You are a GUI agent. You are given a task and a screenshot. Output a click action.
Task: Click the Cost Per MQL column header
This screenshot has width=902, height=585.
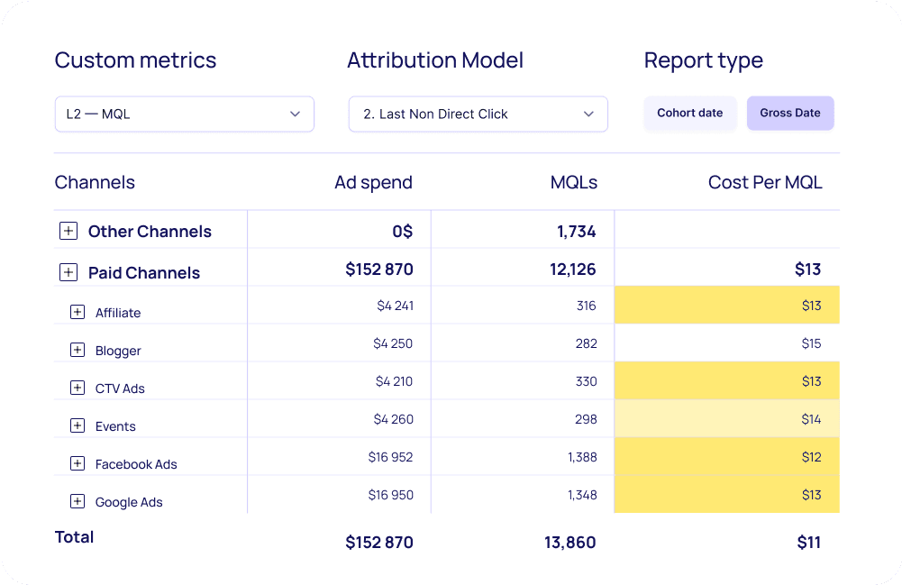[x=765, y=182]
